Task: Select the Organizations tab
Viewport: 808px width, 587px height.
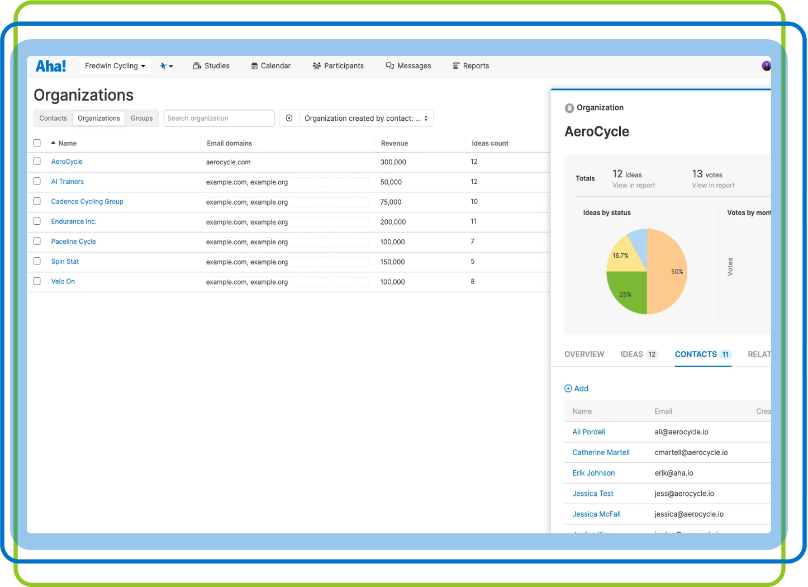Action: pyautogui.click(x=99, y=119)
